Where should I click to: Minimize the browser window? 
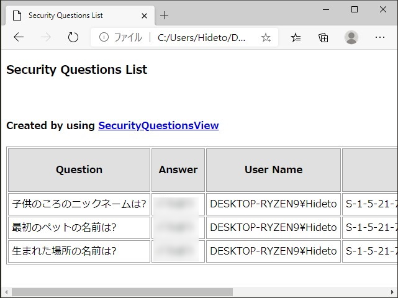[326, 10]
